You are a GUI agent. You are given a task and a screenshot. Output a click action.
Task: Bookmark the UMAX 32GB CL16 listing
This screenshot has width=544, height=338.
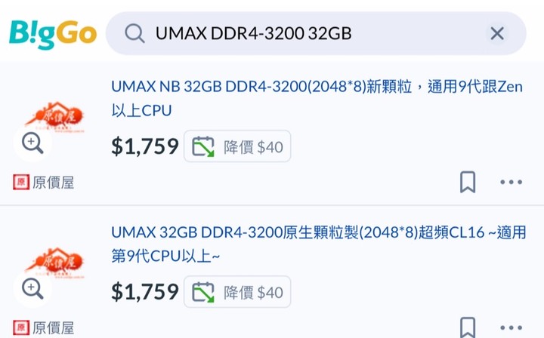coord(468,327)
